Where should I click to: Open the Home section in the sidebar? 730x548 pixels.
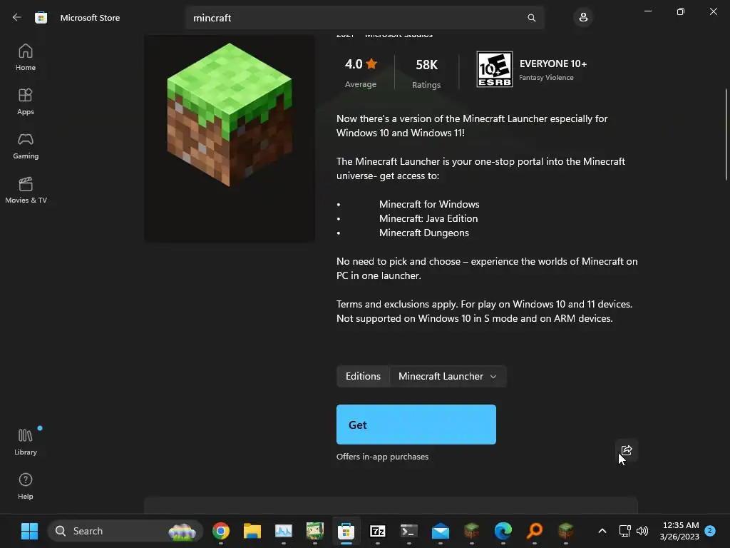(x=26, y=57)
